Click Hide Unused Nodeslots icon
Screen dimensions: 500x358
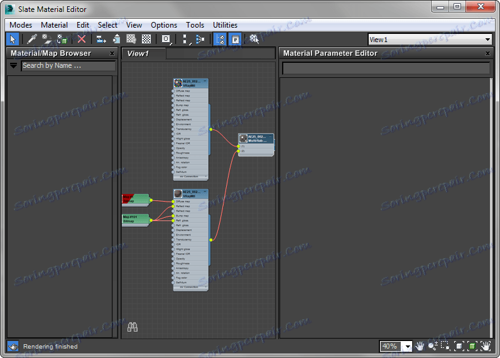pos(116,39)
